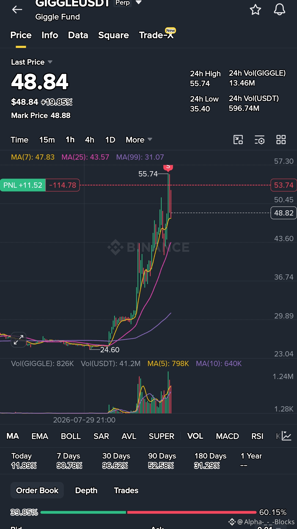This screenshot has width=297, height=529.
Task: Open chart indicator settings icon
Action: click(259, 140)
